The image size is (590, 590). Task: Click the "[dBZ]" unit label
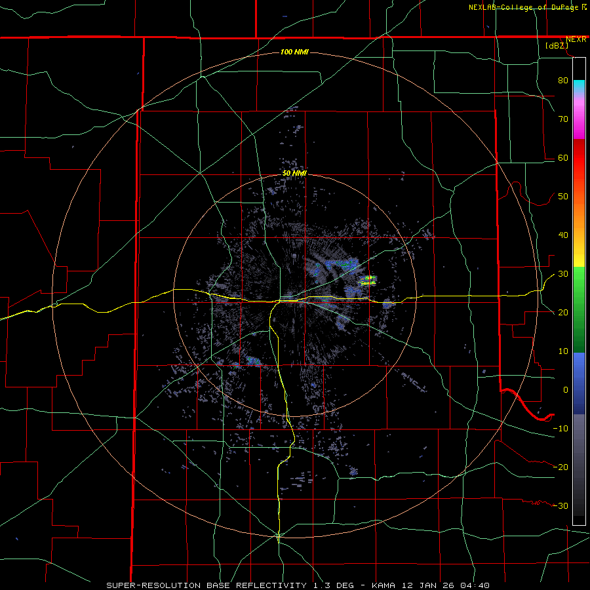click(x=557, y=45)
